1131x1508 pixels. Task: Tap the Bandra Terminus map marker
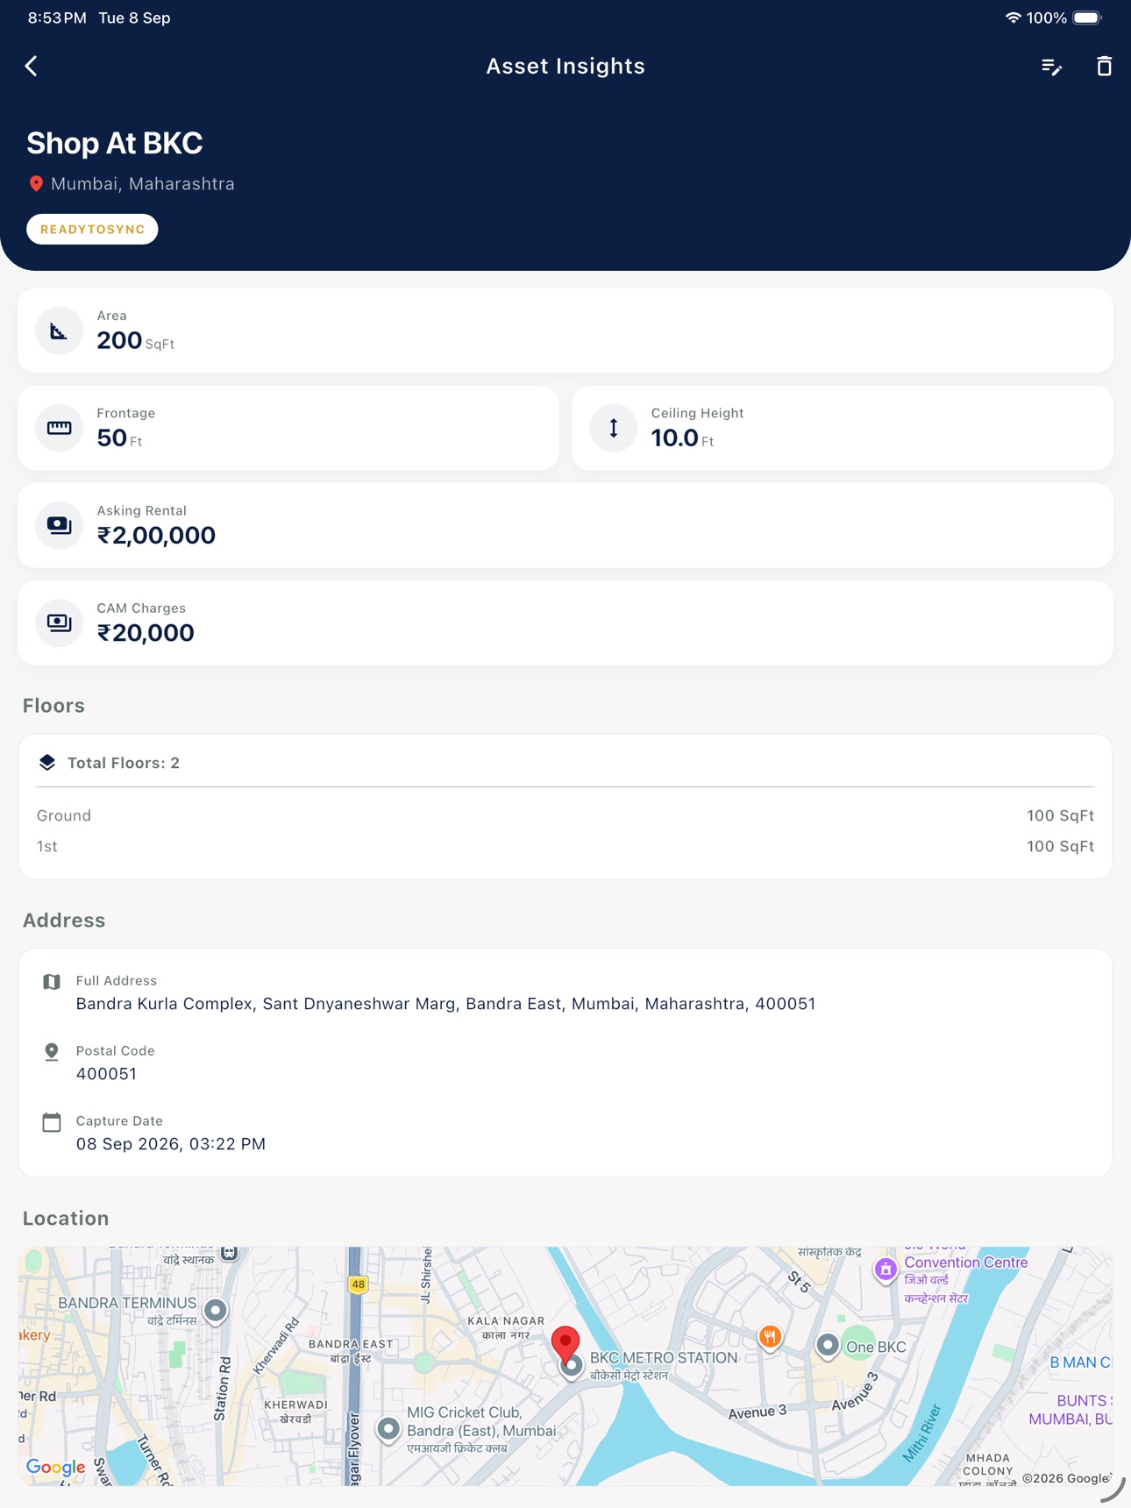(x=215, y=1311)
